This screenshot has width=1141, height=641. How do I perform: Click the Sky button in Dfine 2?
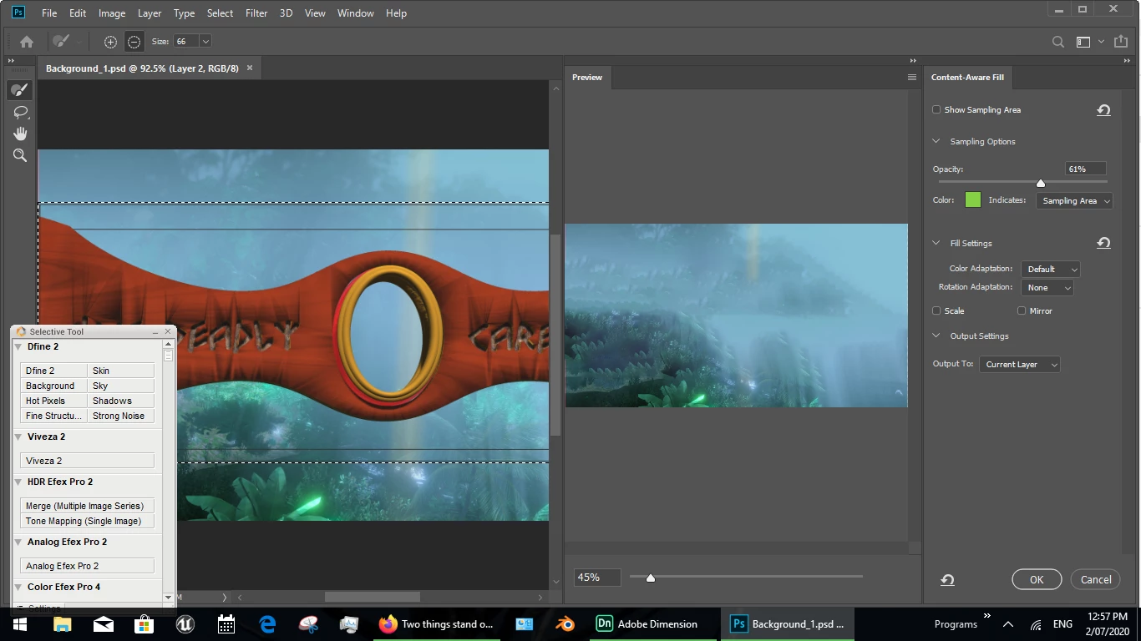click(x=121, y=386)
